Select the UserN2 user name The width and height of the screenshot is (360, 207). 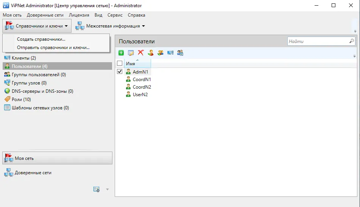140,95
